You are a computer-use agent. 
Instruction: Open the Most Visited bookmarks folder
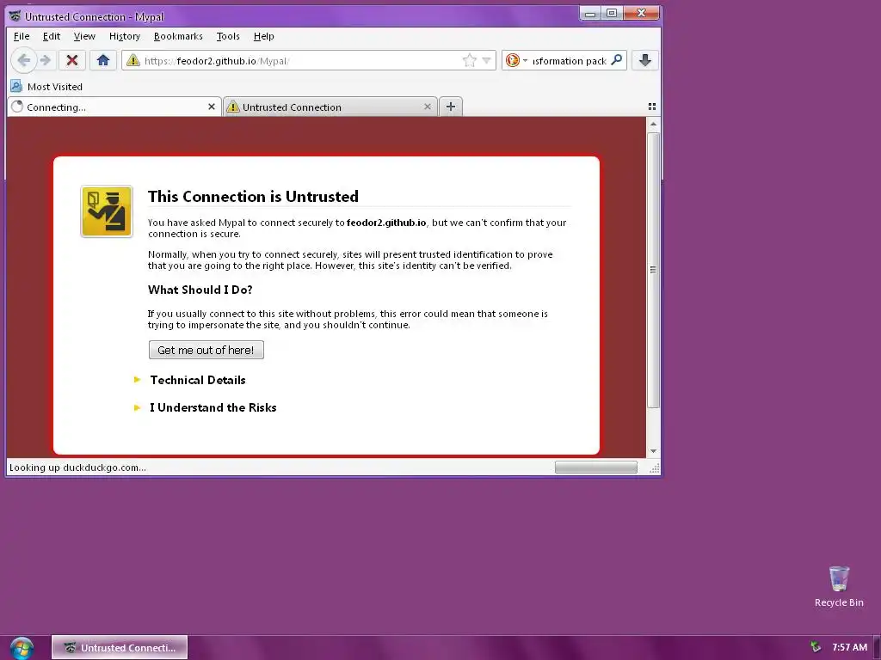pyautogui.click(x=46, y=87)
